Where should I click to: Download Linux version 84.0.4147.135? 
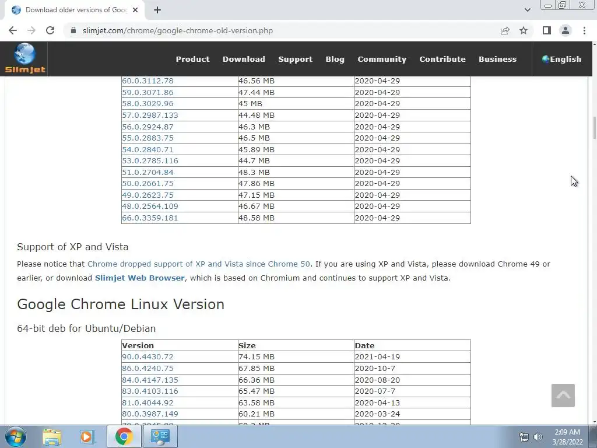click(150, 380)
